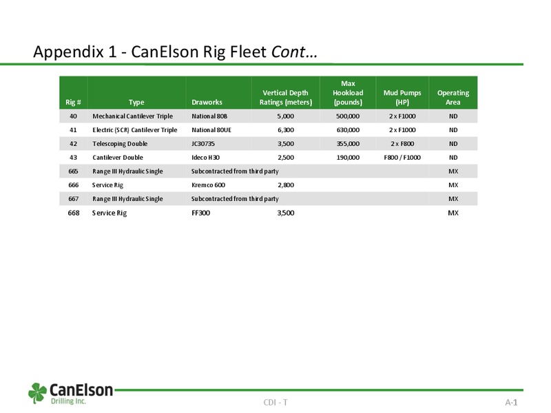Select the 630,000 hookload value
551x413 pixels.
[348, 130]
